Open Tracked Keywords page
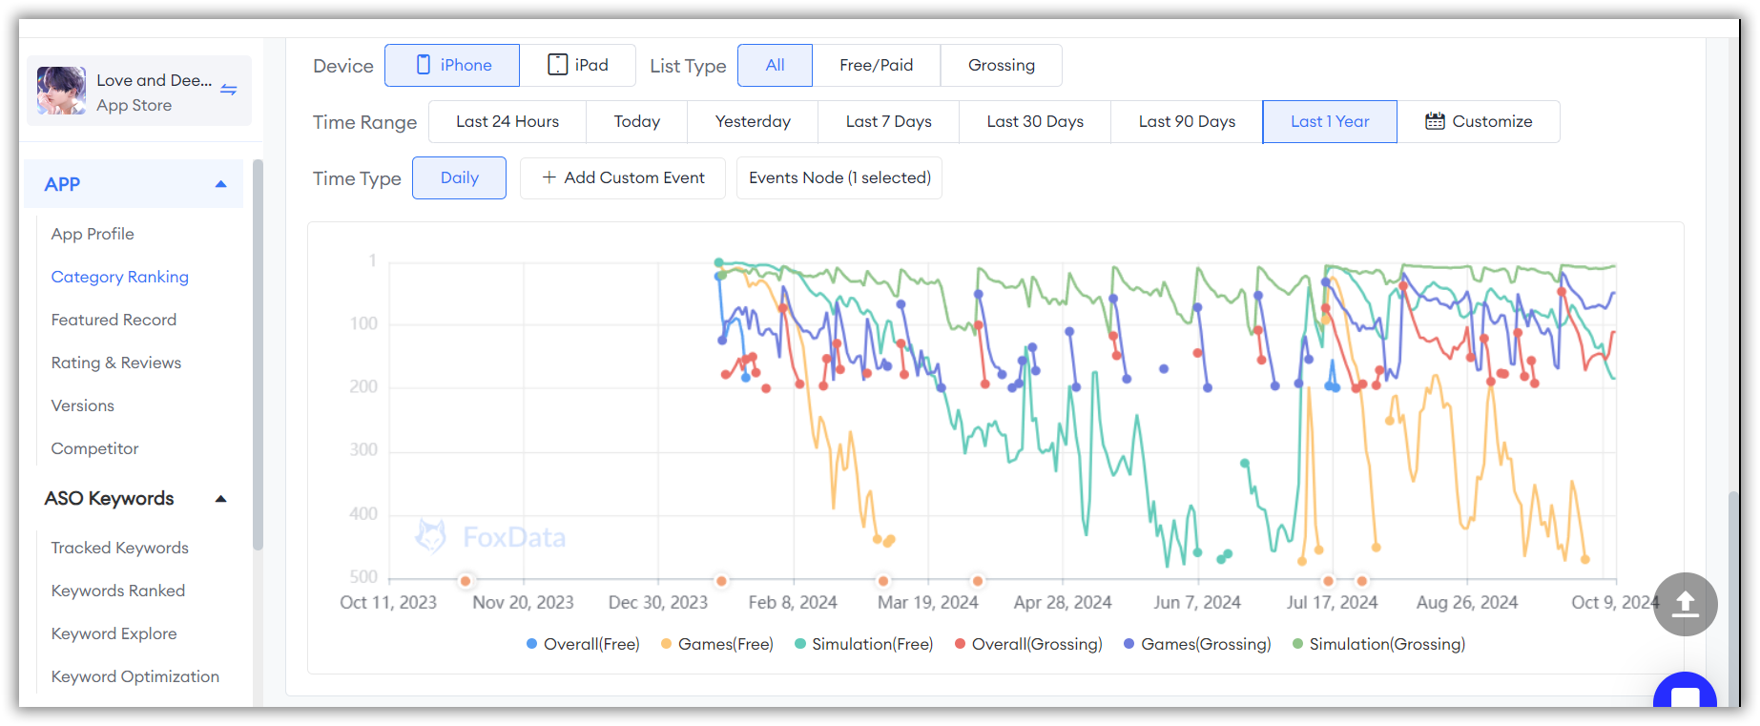The width and height of the screenshot is (1760, 726). 120,548
